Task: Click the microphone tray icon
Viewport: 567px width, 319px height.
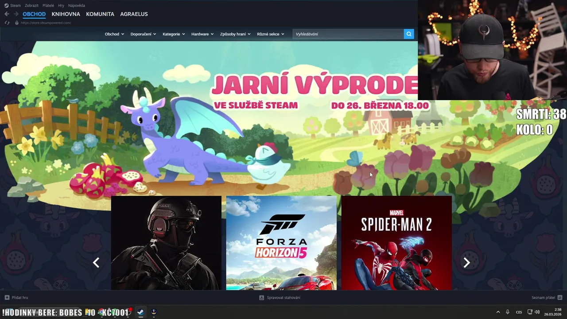Action: tap(508, 312)
